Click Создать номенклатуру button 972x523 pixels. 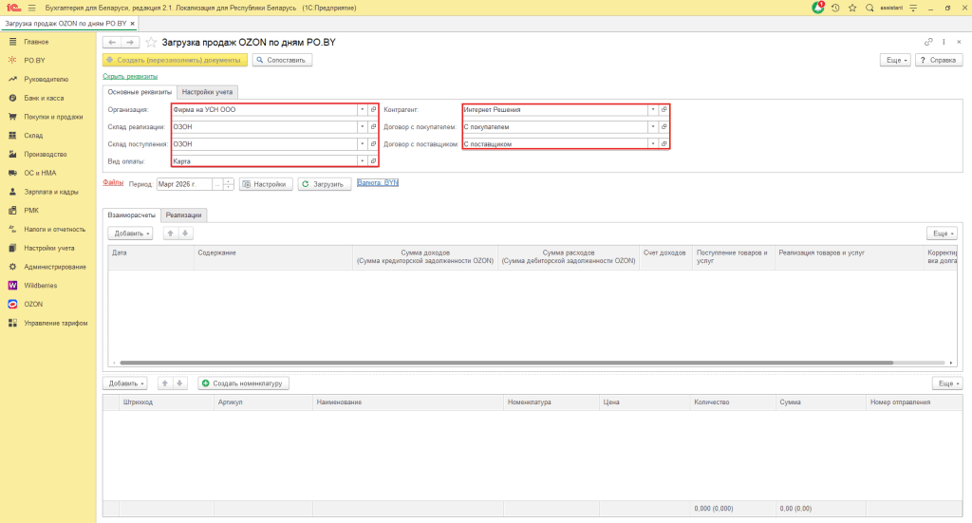243,383
